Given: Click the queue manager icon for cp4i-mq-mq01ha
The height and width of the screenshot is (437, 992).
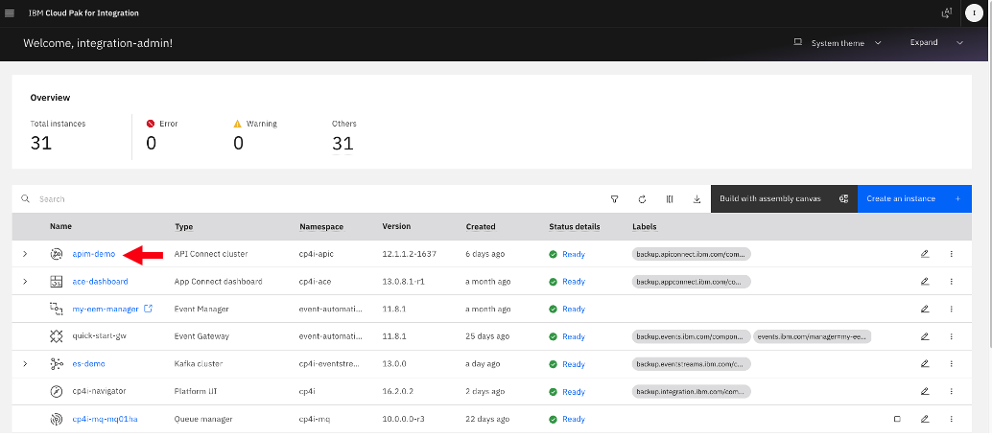Looking at the screenshot, I should [57, 420].
